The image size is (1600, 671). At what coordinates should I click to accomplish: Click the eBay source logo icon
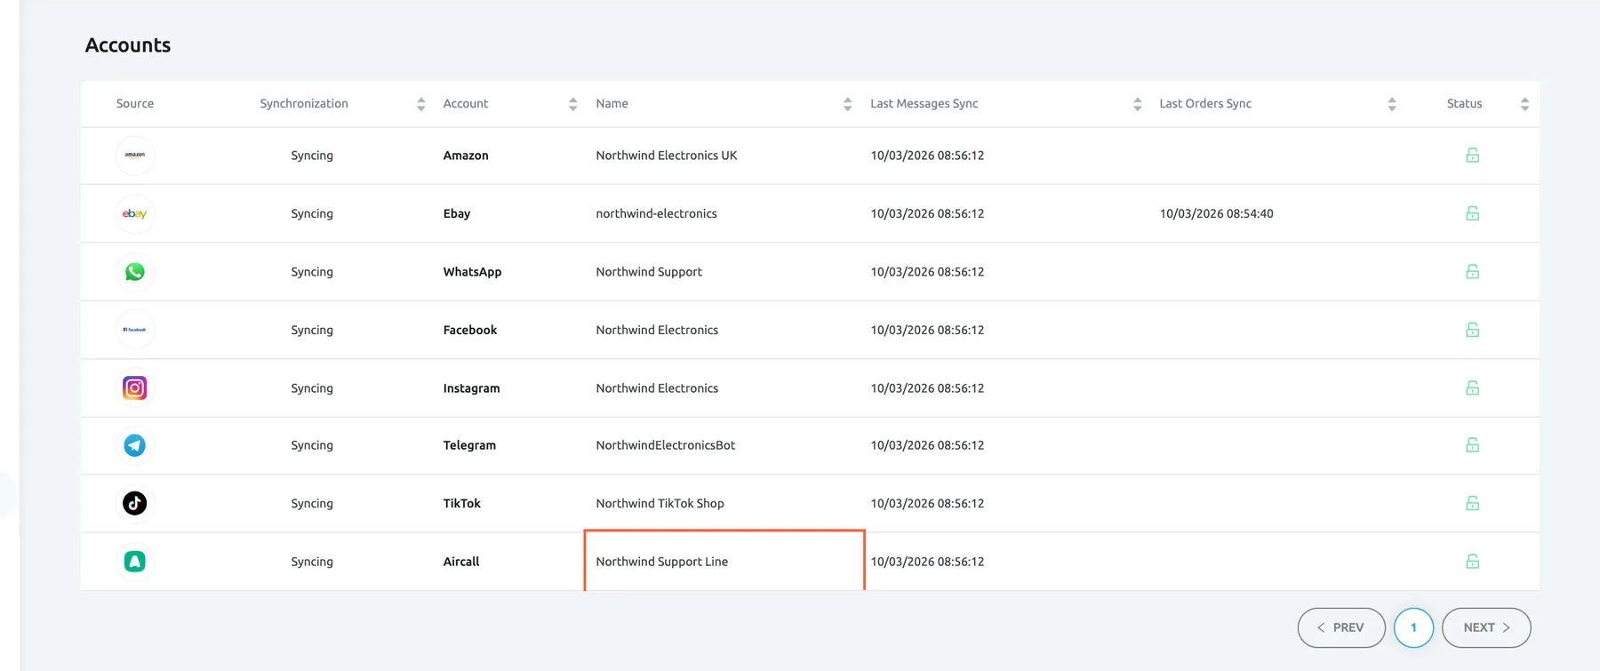(x=135, y=214)
